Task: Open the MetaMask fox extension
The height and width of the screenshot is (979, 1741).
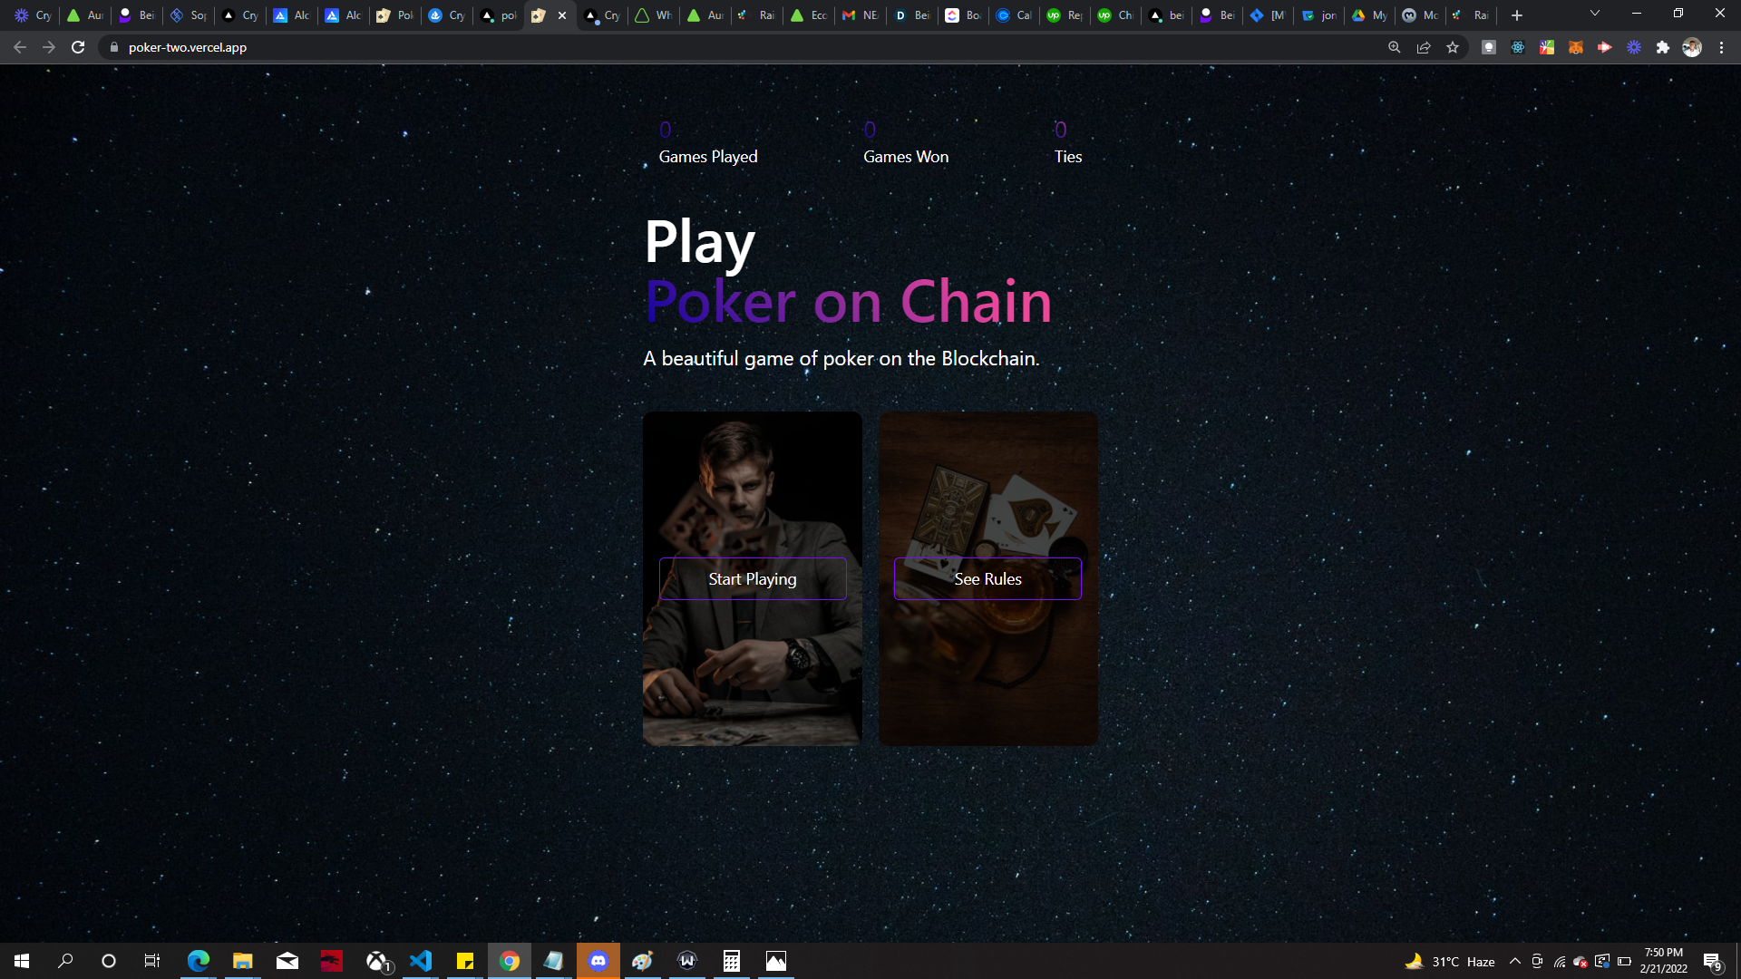Action: pyautogui.click(x=1576, y=47)
